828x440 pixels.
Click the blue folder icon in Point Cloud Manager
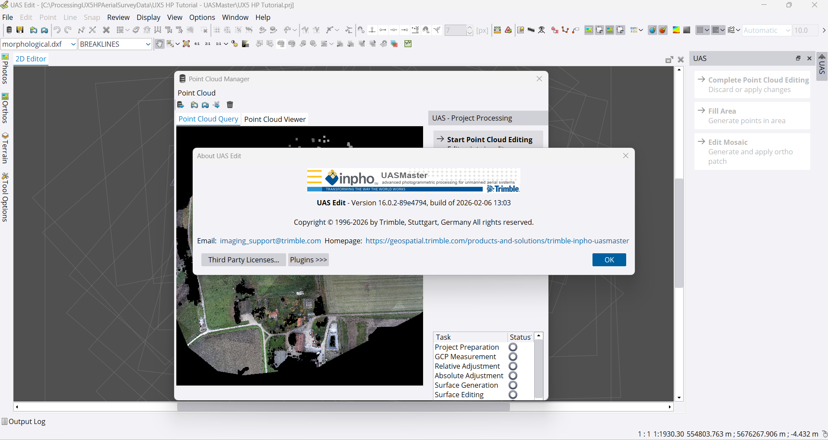pos(205,105)
